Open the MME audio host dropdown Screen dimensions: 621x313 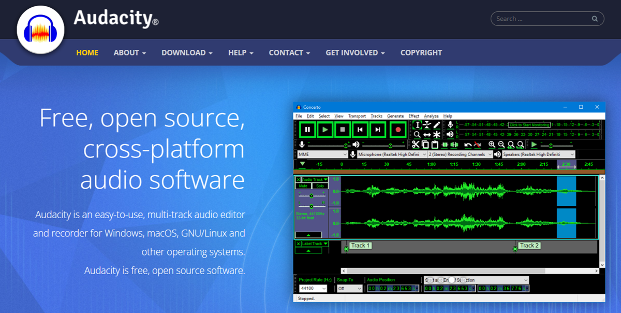322,154
